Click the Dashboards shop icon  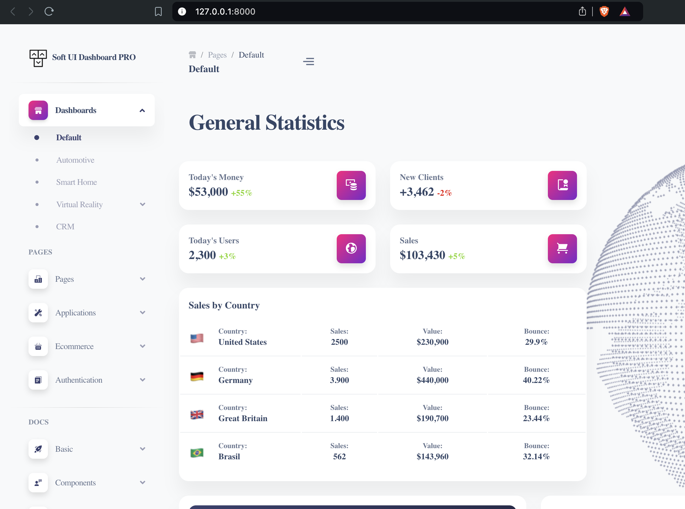(x=38, y=110)
